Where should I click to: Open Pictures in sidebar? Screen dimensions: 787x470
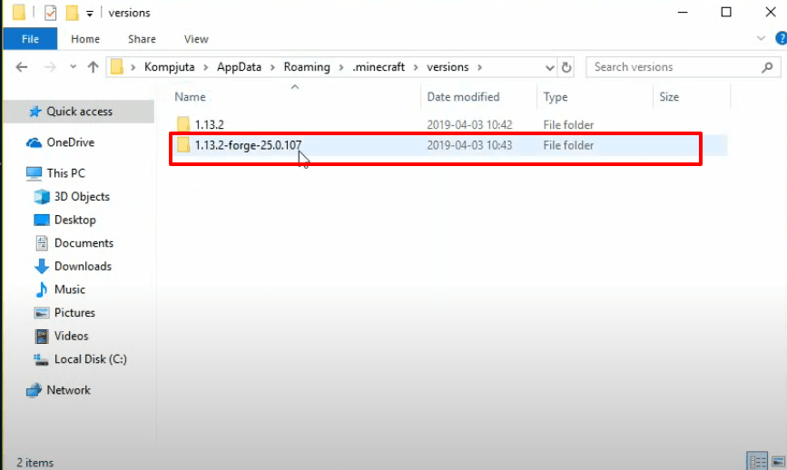tap(74, 312)
